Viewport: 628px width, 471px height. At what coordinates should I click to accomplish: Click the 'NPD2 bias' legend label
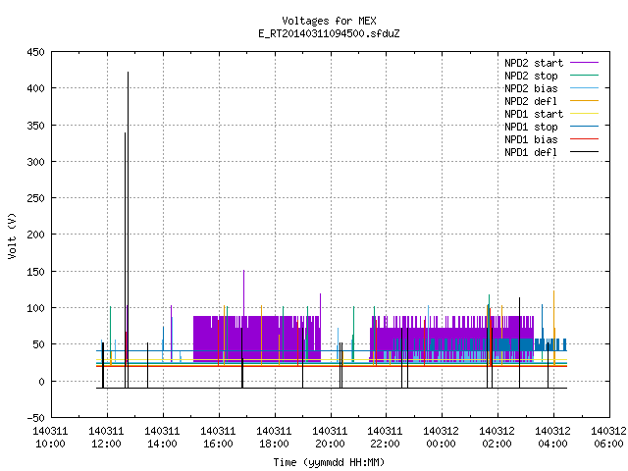point(531,88)
